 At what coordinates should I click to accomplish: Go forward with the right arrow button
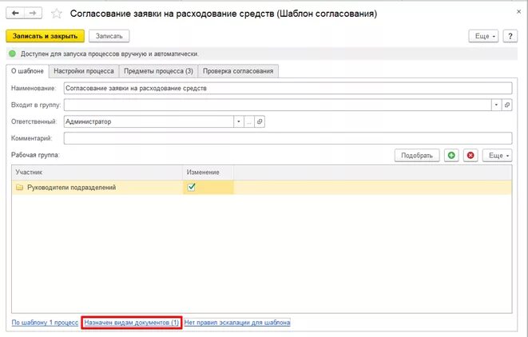[x=33, y=13]
